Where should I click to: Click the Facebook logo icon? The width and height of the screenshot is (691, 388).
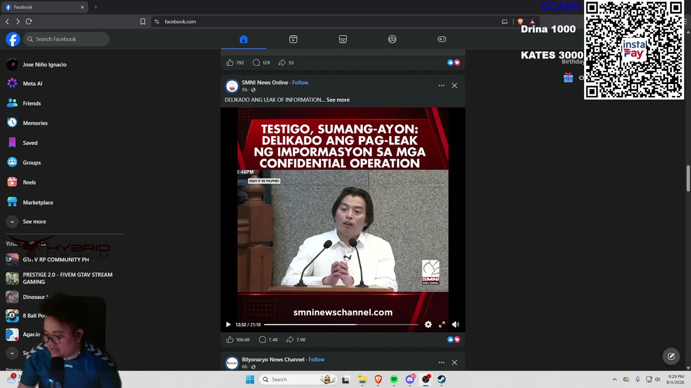[13, 39]
